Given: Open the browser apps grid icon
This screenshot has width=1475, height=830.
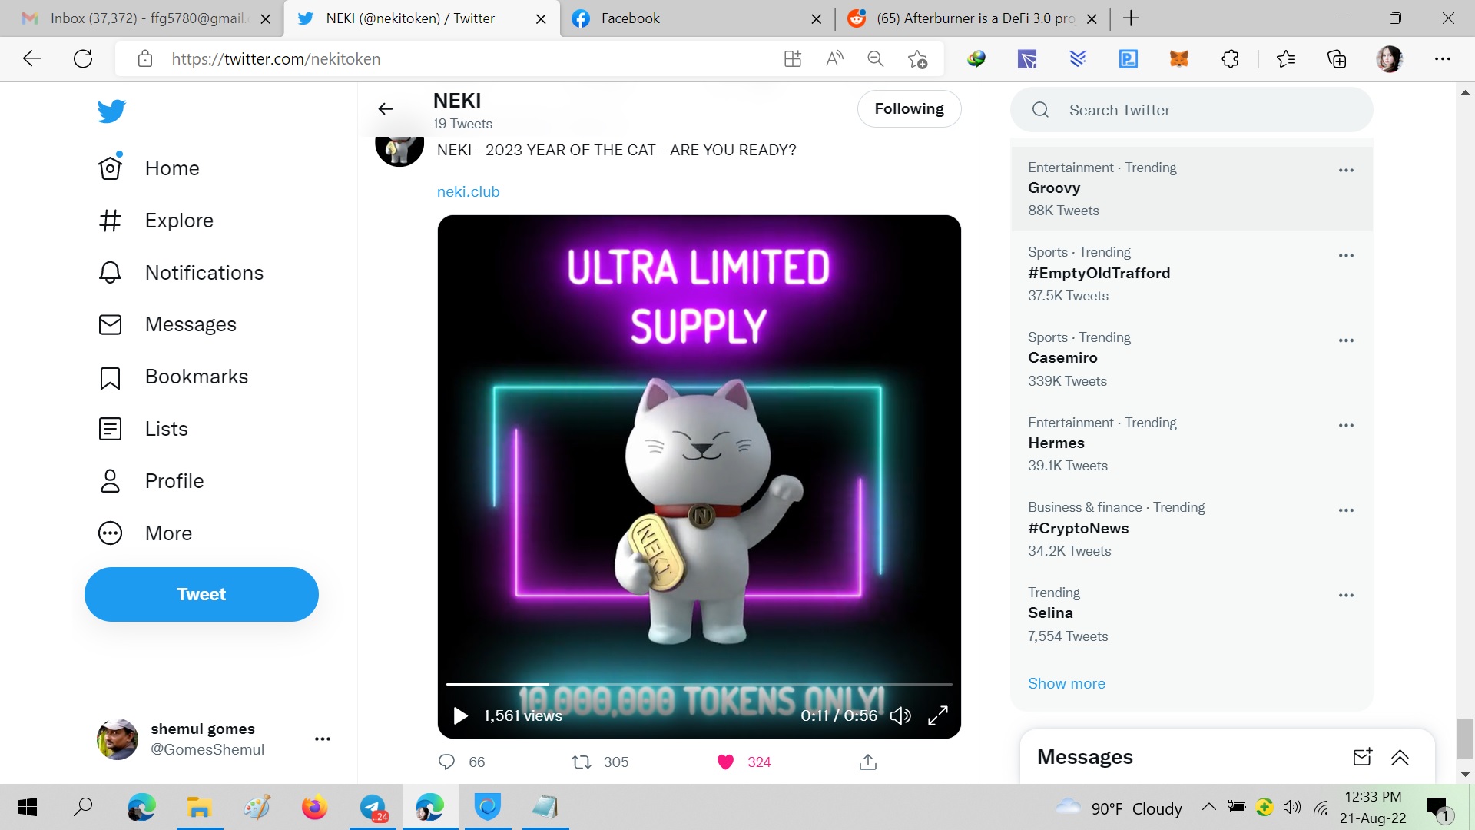Looking at the screenshot, I should (x=793, y=58).
